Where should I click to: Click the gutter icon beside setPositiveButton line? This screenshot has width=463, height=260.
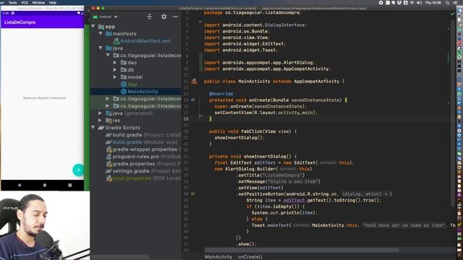(193, 194)
